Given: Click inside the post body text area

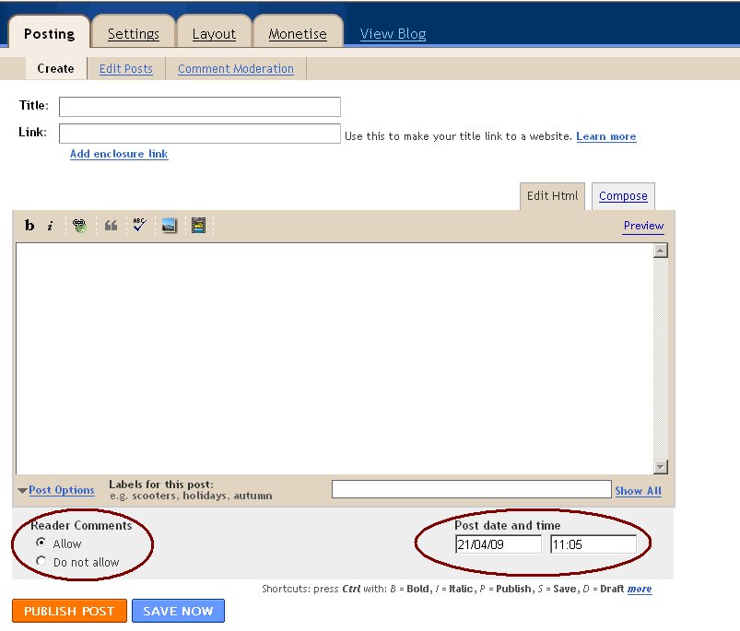Looking at the screenshot, I should click(x=335, y=358).
